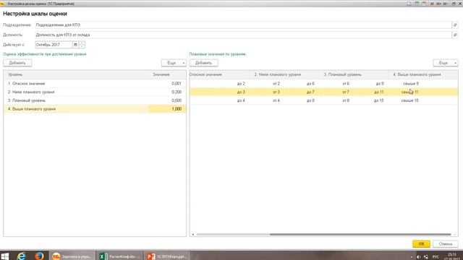Image resolution: width=463 pixels, height=260 pixels.
Task: Click the value cell 0,200
Action: pyautogui.click(x=177, y=92)
